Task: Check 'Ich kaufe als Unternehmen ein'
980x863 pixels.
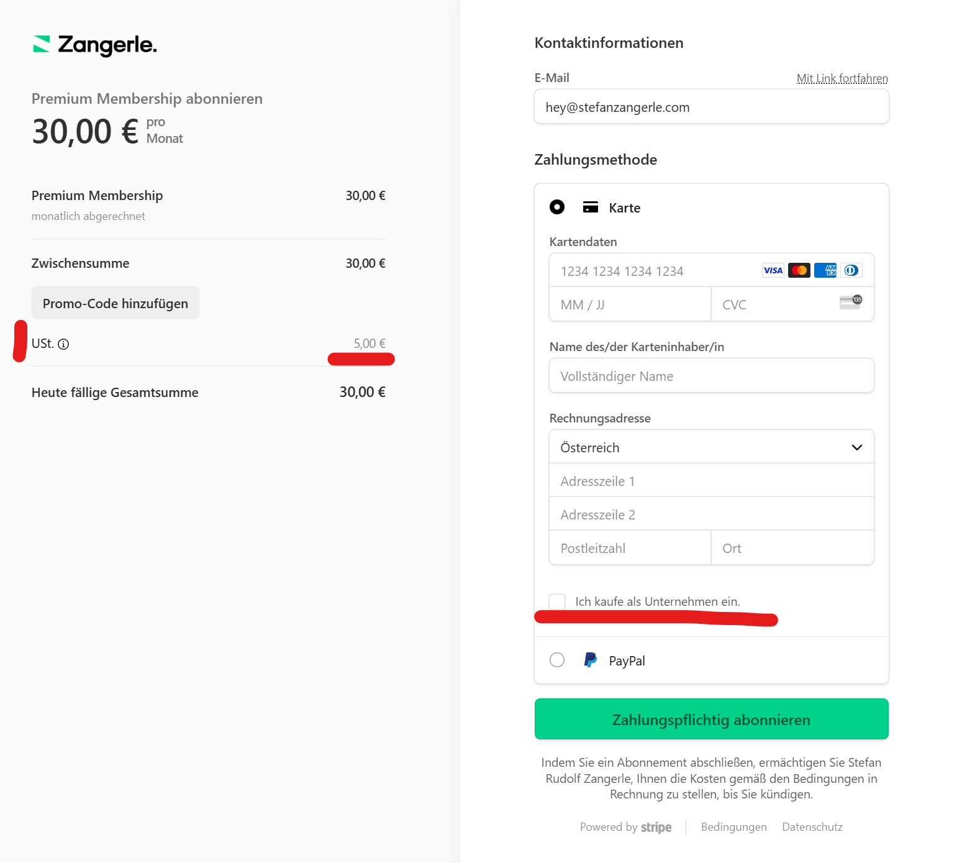Action: pos(557,601)
